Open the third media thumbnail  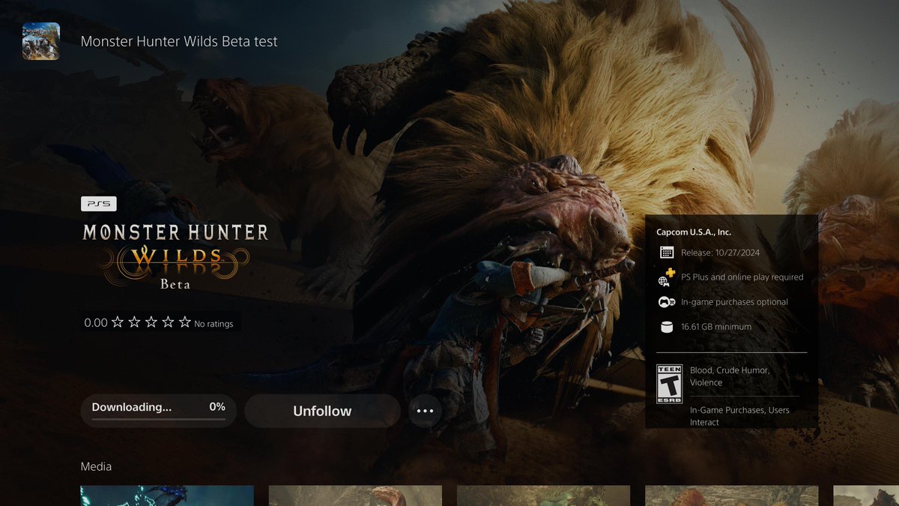coord(543,496)
